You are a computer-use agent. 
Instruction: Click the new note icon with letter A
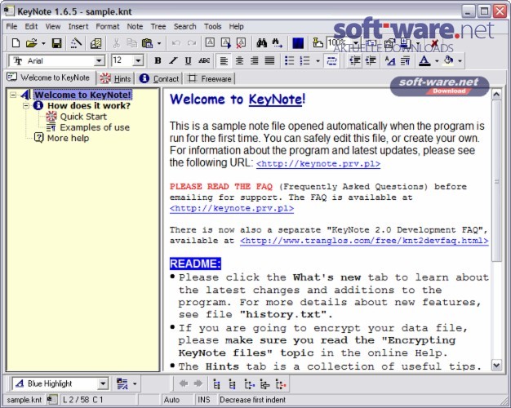click(x=210, y=43)
